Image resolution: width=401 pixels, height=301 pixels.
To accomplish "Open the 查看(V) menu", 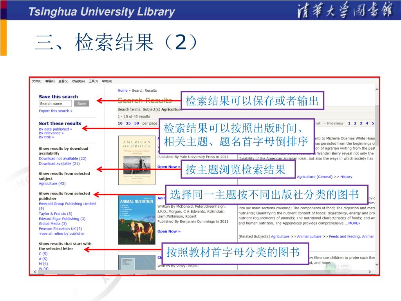I will [63, 81].
